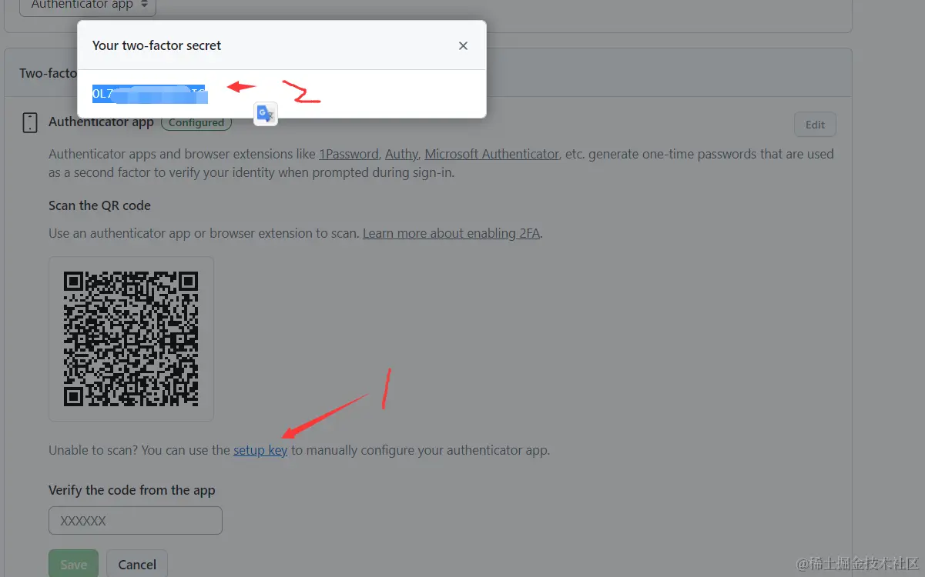Open the Microsoft Authenticator link
Screen dimensions: 925x577
pyautogui.click(x=491, y=154)
